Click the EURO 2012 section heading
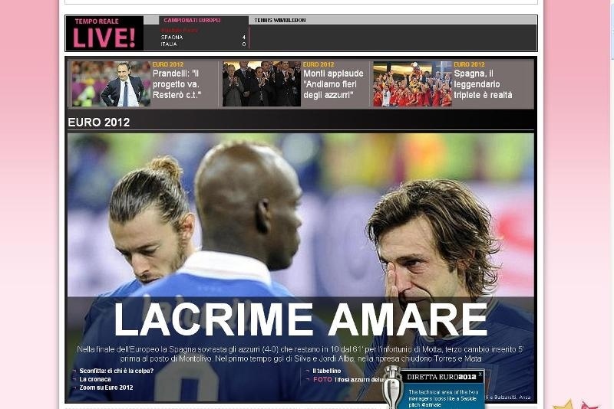This screenshot has height=409, width=614. [99, 123]
